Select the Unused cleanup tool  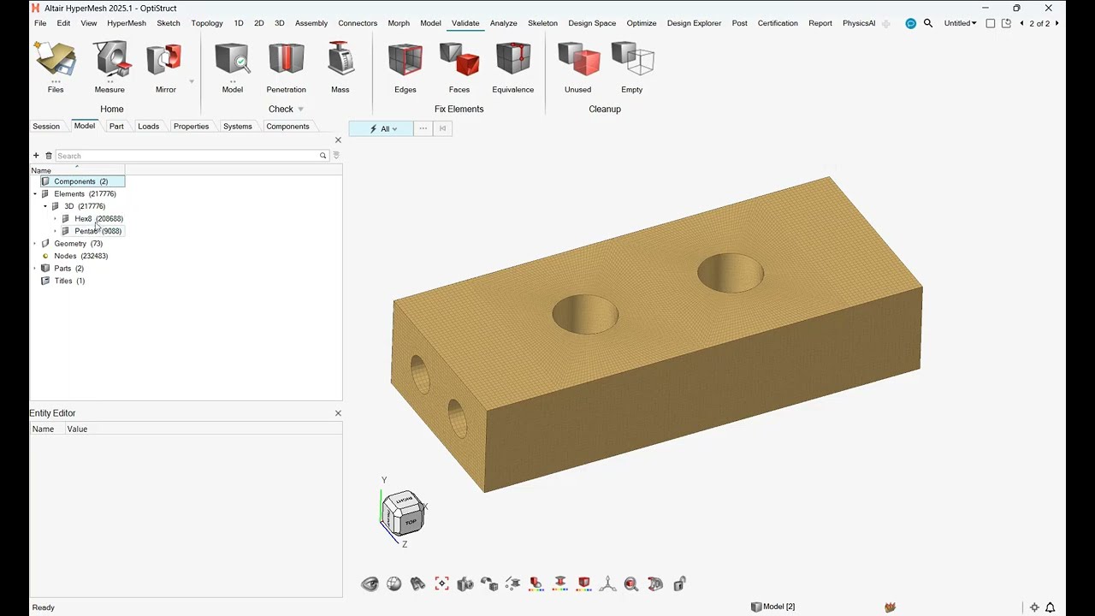click(578, 68)
